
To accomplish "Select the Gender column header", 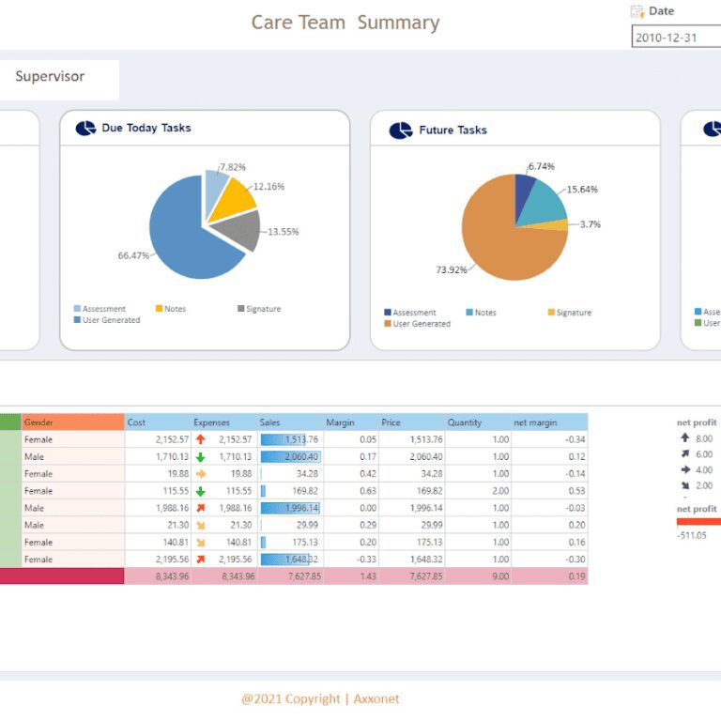I will click(x=73, y=422).
